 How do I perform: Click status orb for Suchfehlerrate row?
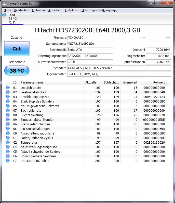[8, 110]
